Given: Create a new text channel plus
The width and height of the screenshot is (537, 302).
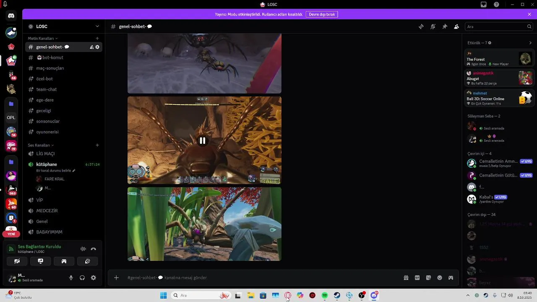Looking at the screenshot, I should pyautogui.click(x=97, y=39).
